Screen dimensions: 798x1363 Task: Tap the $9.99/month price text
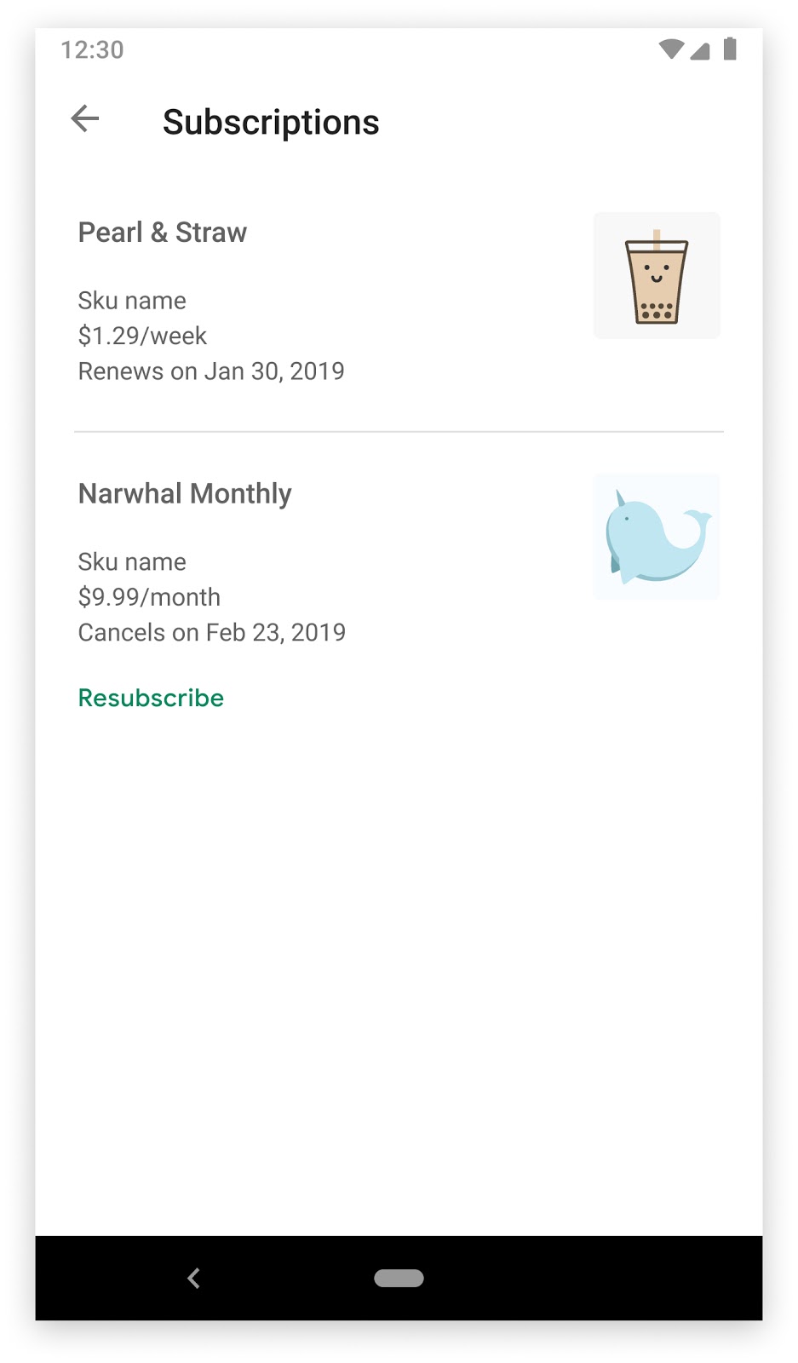pos(149,597)
